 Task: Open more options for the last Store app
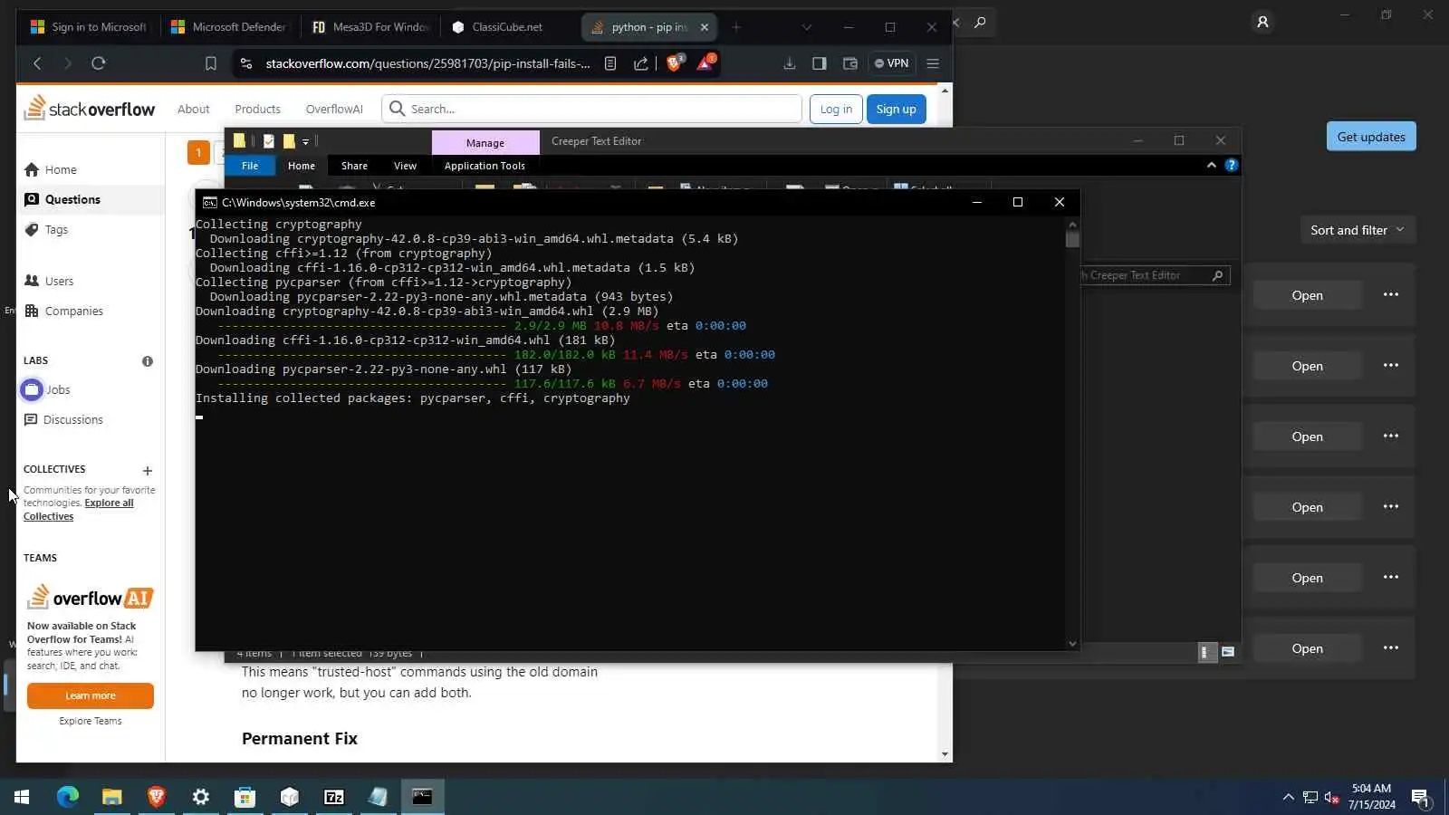[x=1391, y=648]
